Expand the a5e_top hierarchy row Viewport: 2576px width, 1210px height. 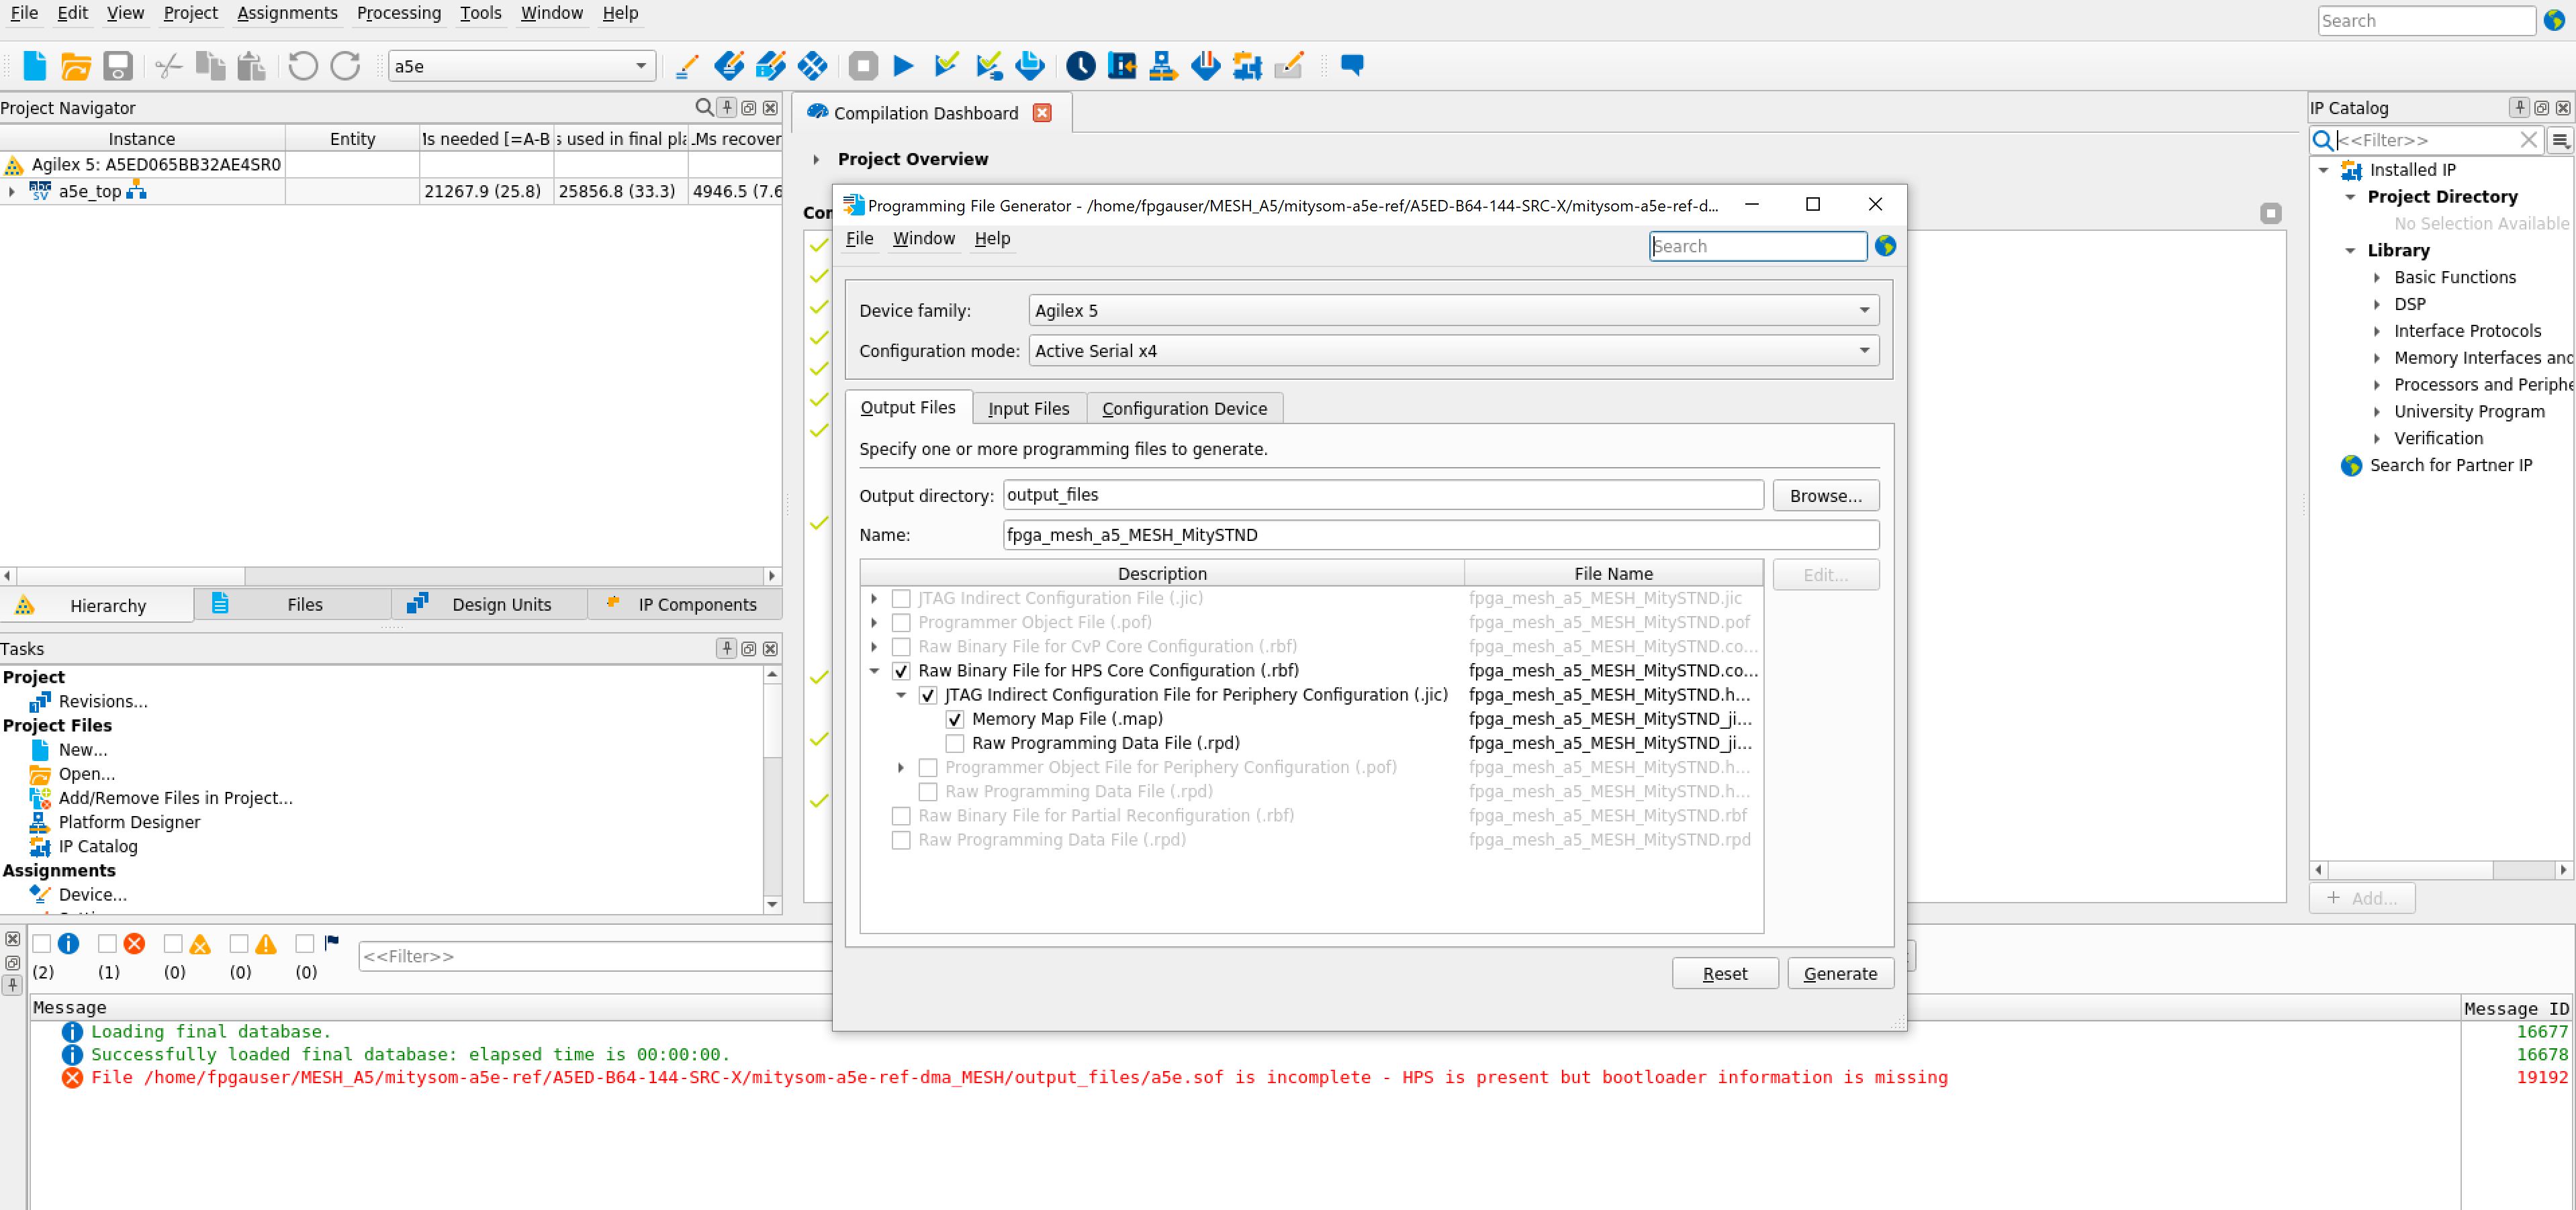[x=11, y=191]
